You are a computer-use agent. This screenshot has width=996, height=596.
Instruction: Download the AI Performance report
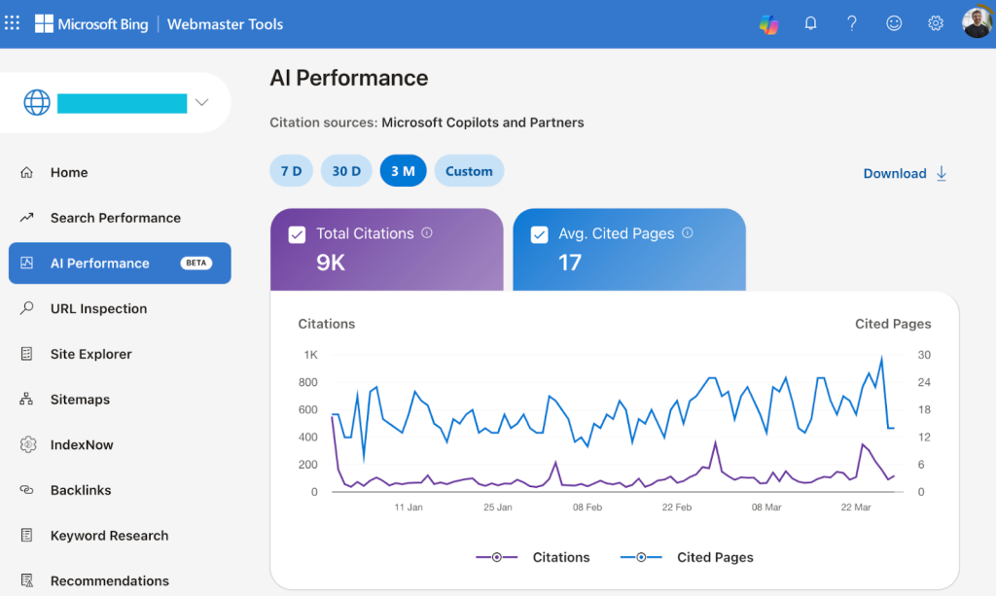905,173
